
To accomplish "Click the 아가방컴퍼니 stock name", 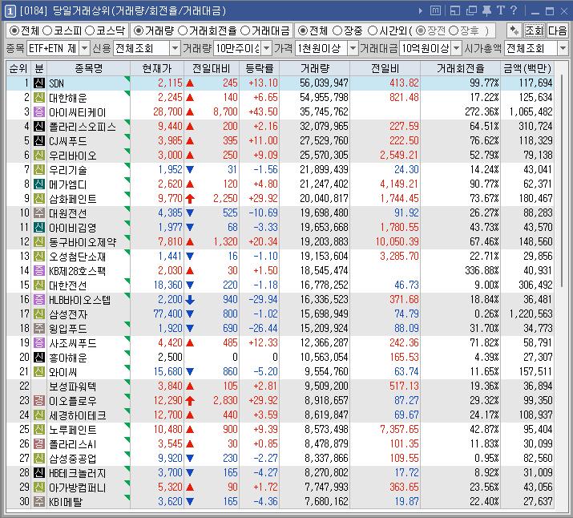I will point(78,488).
